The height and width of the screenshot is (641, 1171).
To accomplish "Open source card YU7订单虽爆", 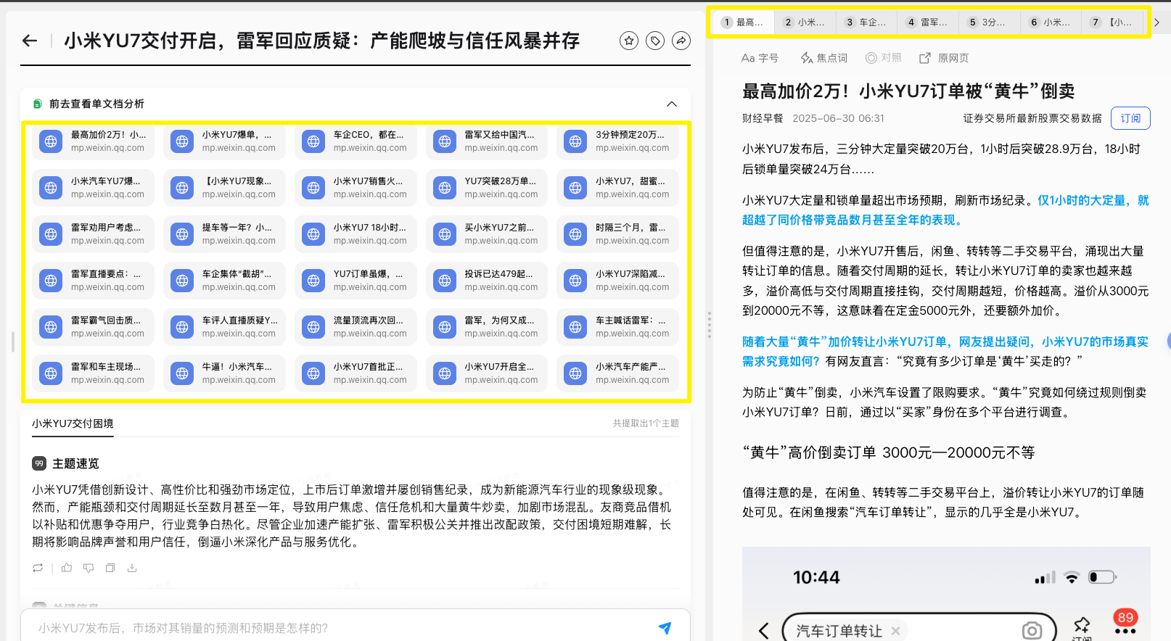I will (x=356, y=281).
